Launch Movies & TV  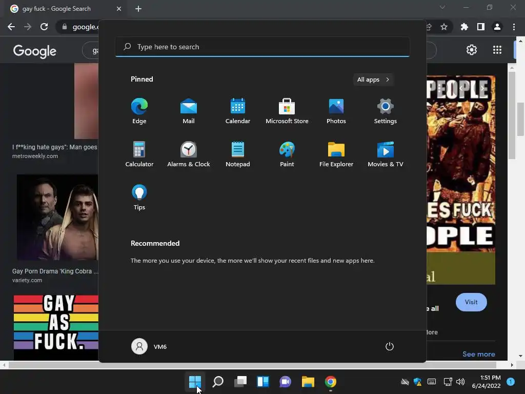386,154
